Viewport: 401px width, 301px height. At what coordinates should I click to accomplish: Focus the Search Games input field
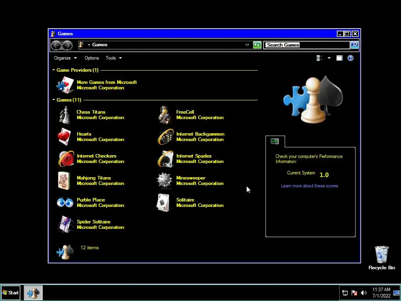click(x=307, y=45)
